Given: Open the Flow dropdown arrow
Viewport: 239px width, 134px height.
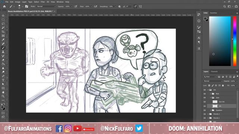Looking at the screenshot, I should click(91, 7).
